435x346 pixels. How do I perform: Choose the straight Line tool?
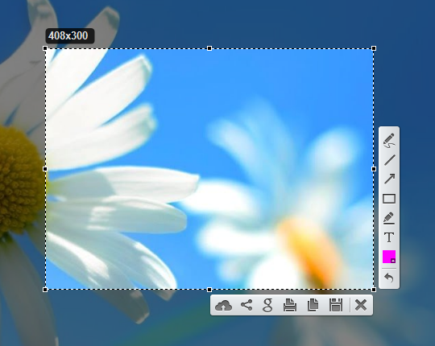389,160
